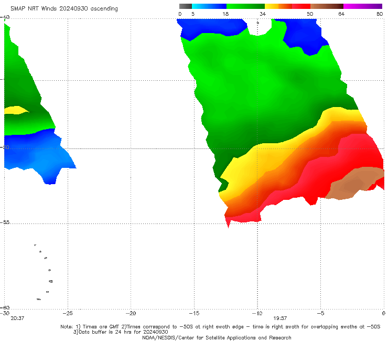
Task: Click the swath time '19:57'
Action: 280,318
